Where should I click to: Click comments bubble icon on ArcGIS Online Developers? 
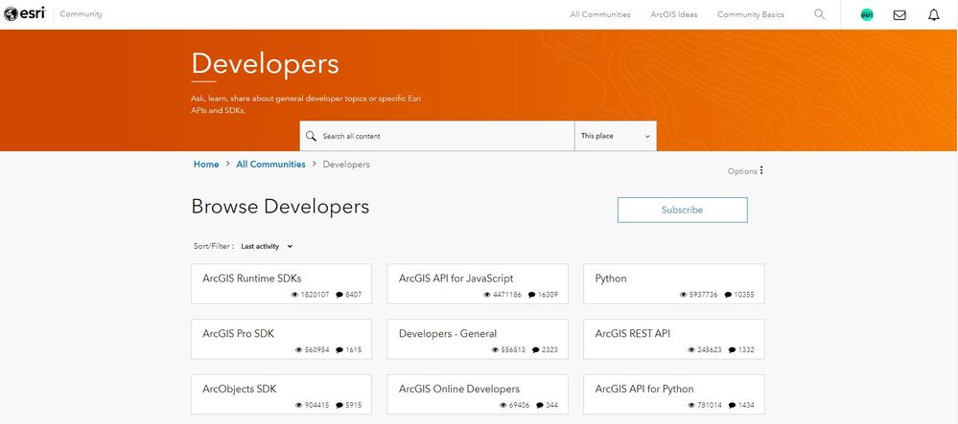(540, 405)
